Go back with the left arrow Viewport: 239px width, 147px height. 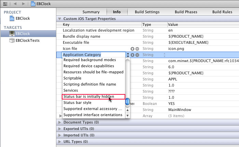coord(15,4)
